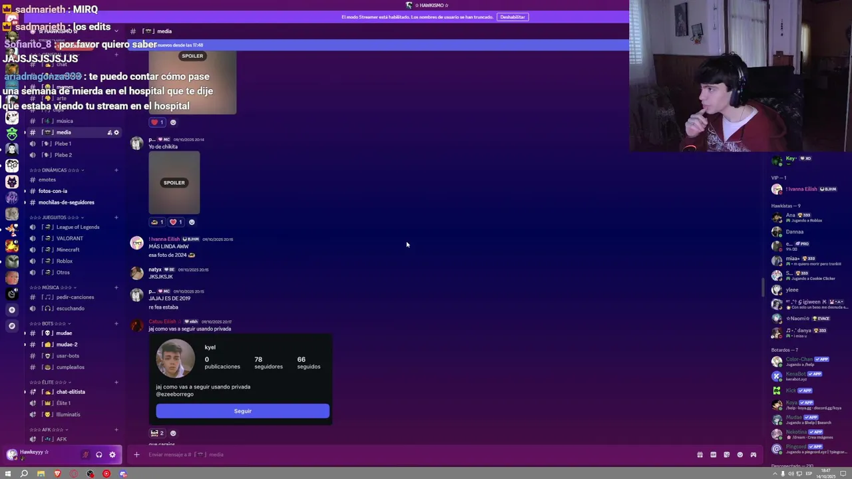Toggle the microphone mute button in the user panel
Viewport: 852px width, 479px height.
(x=85, y=454)
